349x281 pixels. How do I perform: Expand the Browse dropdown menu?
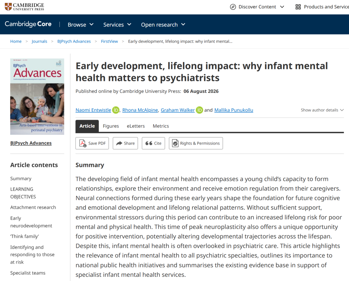point(80,25)
